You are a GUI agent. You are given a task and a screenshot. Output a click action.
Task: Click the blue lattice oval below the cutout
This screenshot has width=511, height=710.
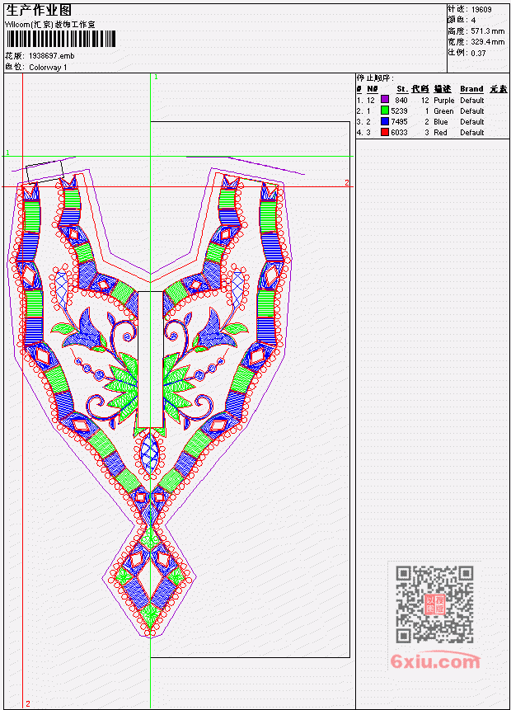[x=149, y=453]
